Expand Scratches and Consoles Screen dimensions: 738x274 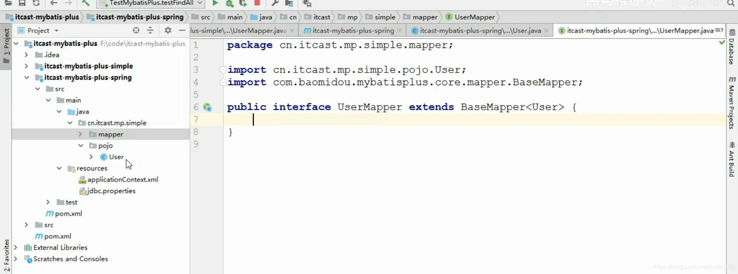click(x=16, y=259)
